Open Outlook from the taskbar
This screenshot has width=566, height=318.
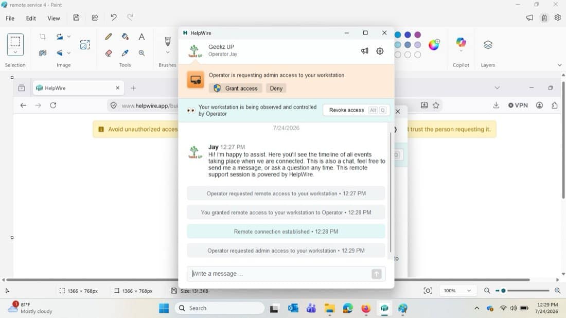[x=293, y=308]
